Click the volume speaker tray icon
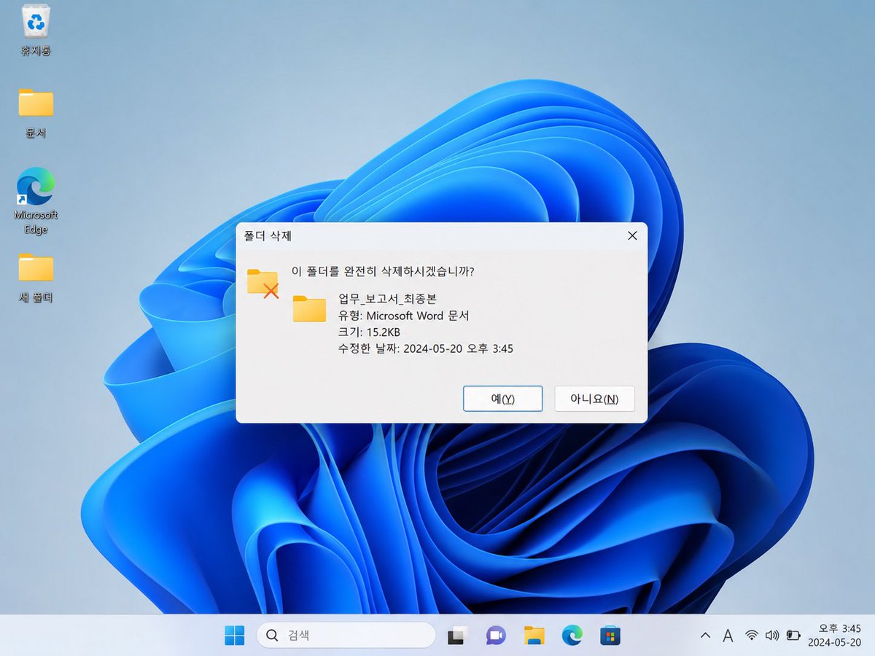The width and height of the screenshot is (875, 656). (x=772, y=636)
